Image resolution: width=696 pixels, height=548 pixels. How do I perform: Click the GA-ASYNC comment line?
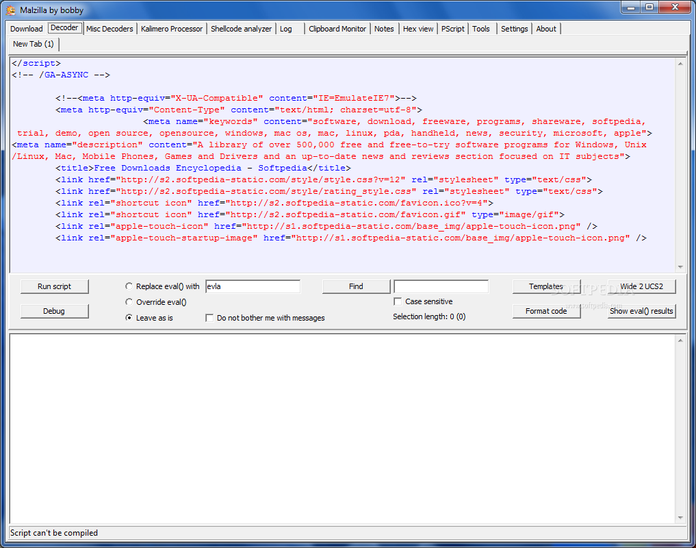coord(61,75)
